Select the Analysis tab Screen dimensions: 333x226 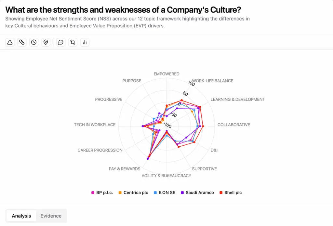[x=21, y=216]
